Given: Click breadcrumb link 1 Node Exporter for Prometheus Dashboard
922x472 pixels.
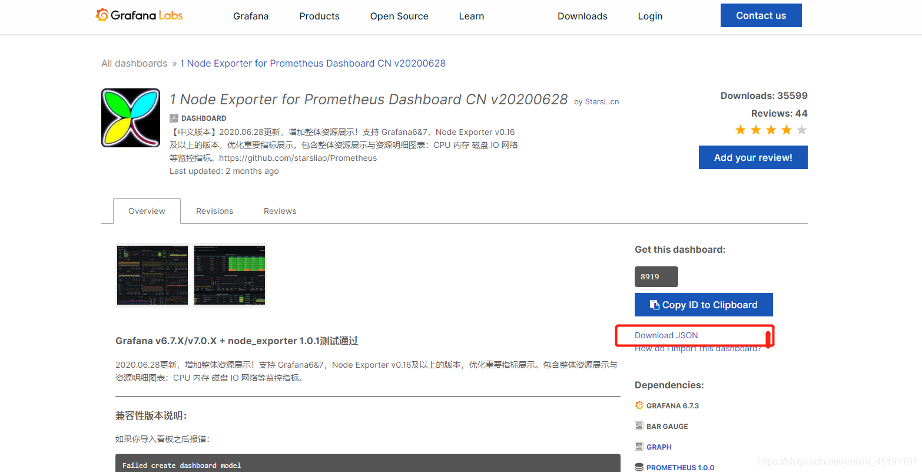Looking at the screenshot, I should (313, 63).
